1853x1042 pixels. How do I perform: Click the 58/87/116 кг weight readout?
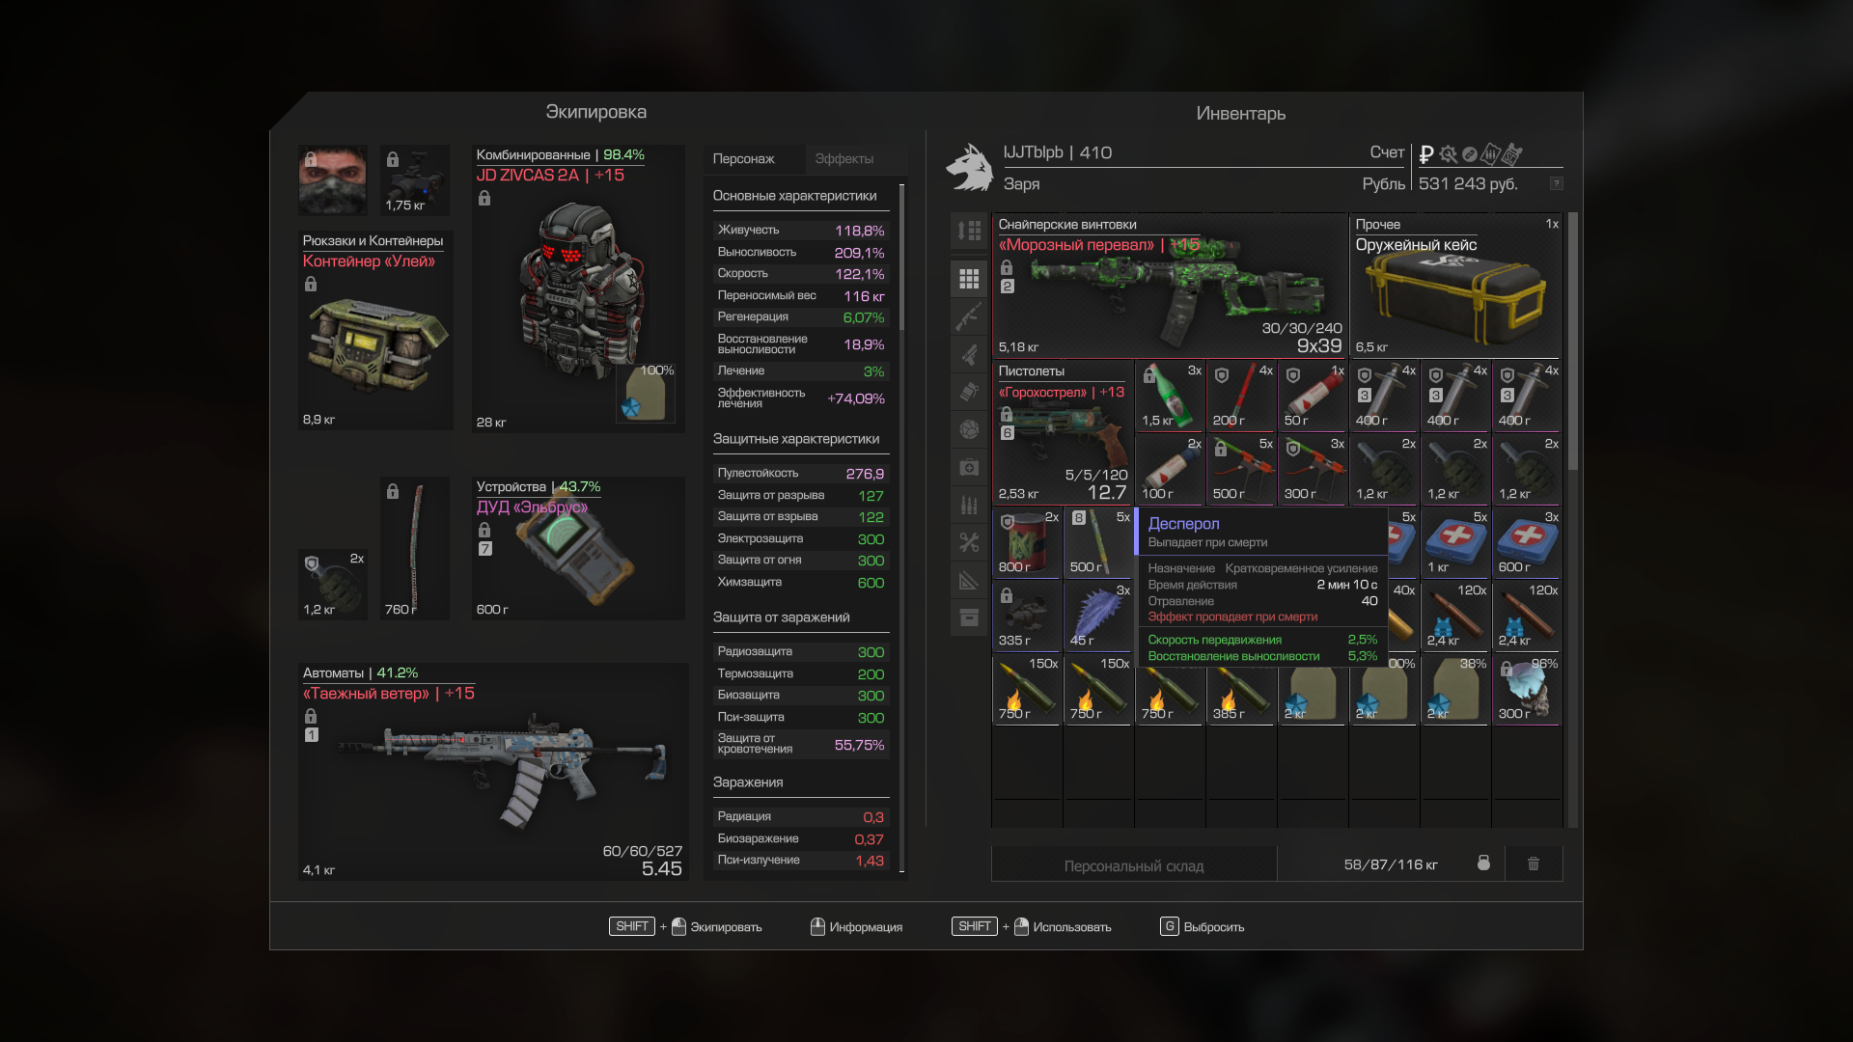(x=1391, y=864)
